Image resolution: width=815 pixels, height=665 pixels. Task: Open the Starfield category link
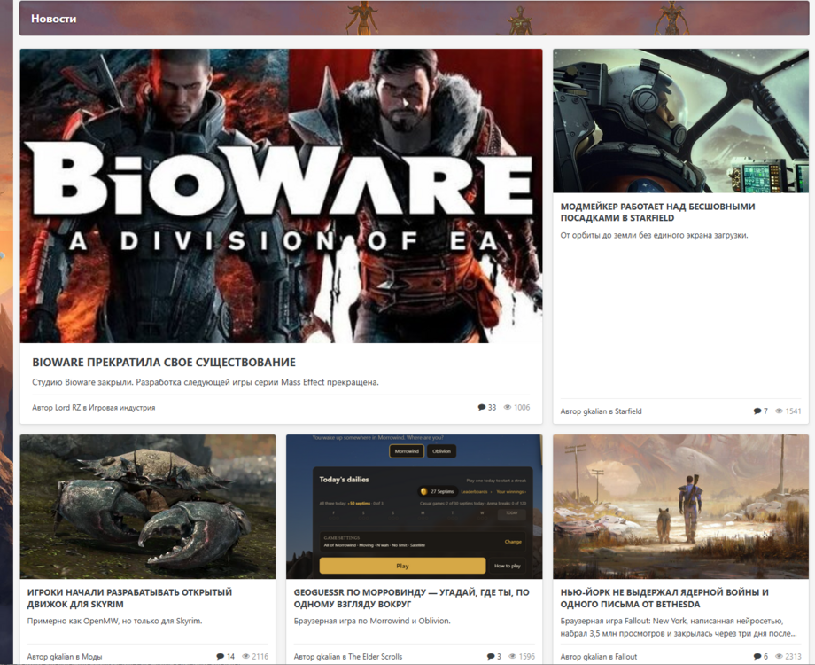coord(628,411)
